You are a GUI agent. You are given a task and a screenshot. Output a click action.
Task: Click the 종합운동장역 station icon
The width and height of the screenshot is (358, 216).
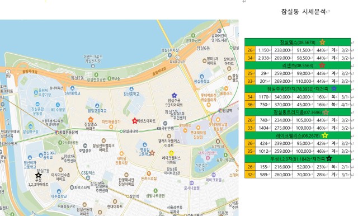coord(57,132)
